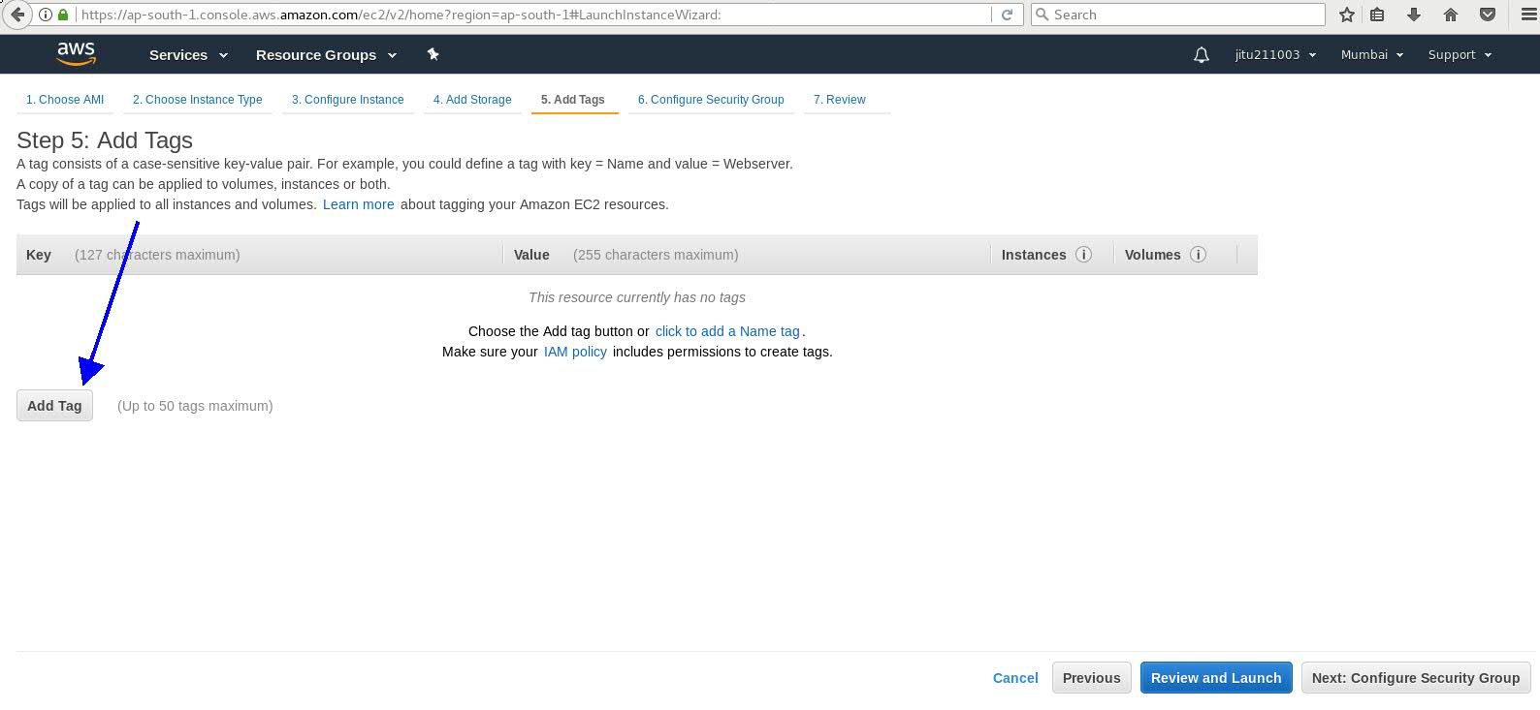Click '(127 characters maximum)' hint text
Viewport: 1540px width, 710px height.
(x=157, y=255)
